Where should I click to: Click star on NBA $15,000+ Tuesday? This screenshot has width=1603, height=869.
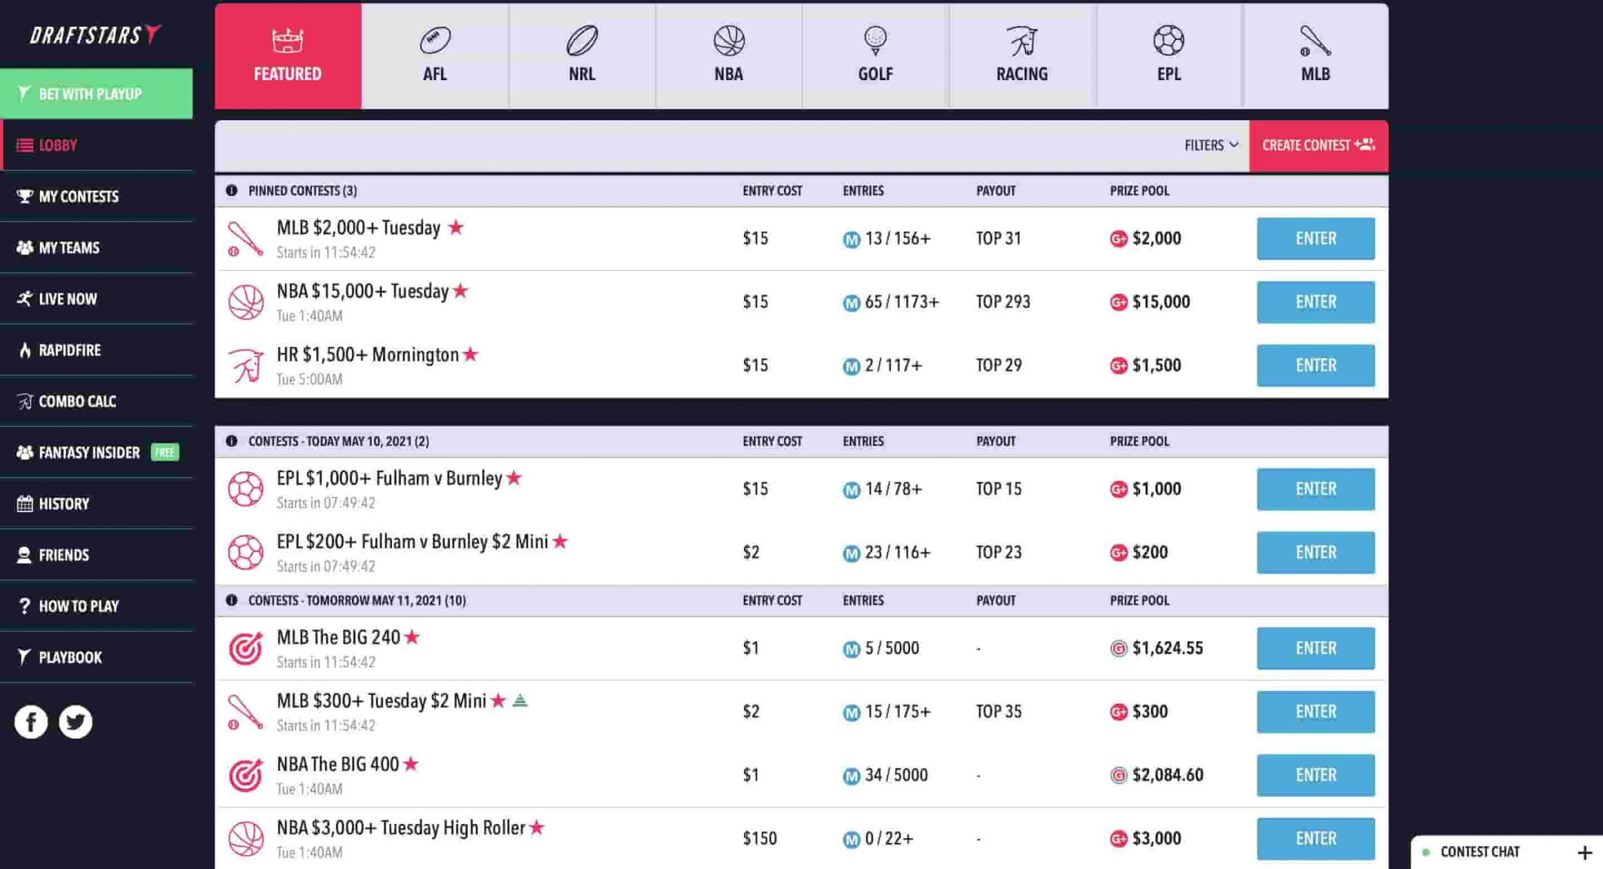460,291
